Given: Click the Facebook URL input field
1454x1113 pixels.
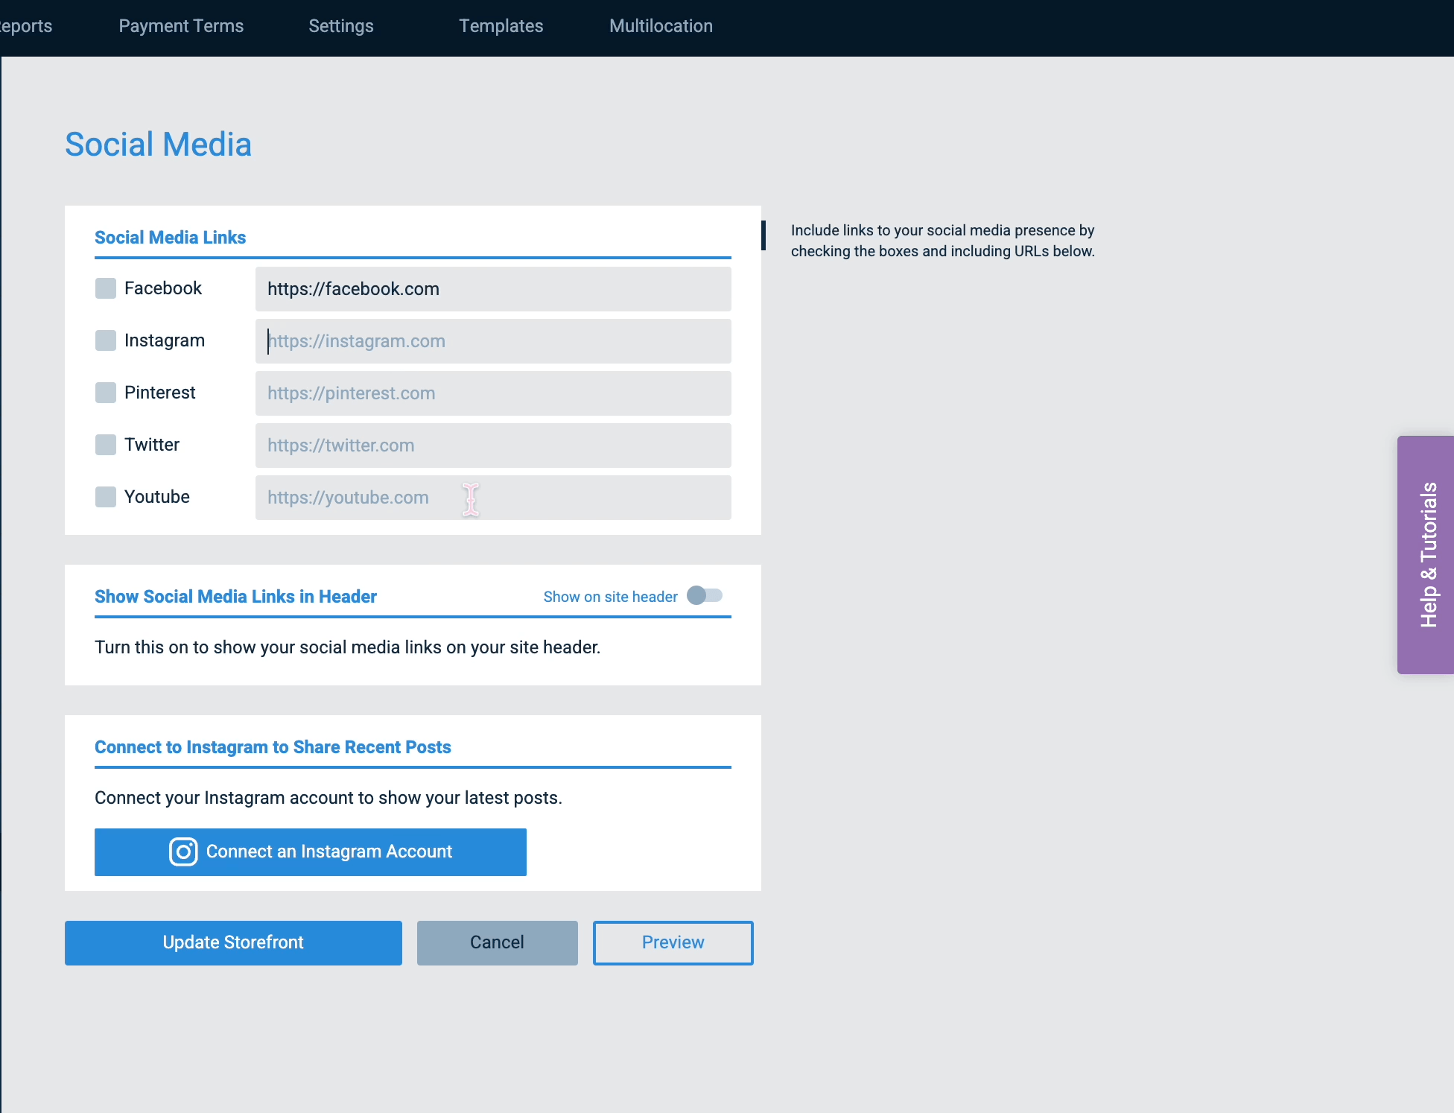Looking at the screenshot, I should click(x=493, y=289).
